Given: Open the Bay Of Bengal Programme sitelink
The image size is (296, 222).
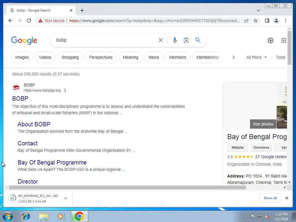Looking at the screenshot, I should point(52,162).
